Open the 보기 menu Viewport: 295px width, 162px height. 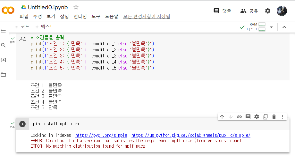(51, 17)
